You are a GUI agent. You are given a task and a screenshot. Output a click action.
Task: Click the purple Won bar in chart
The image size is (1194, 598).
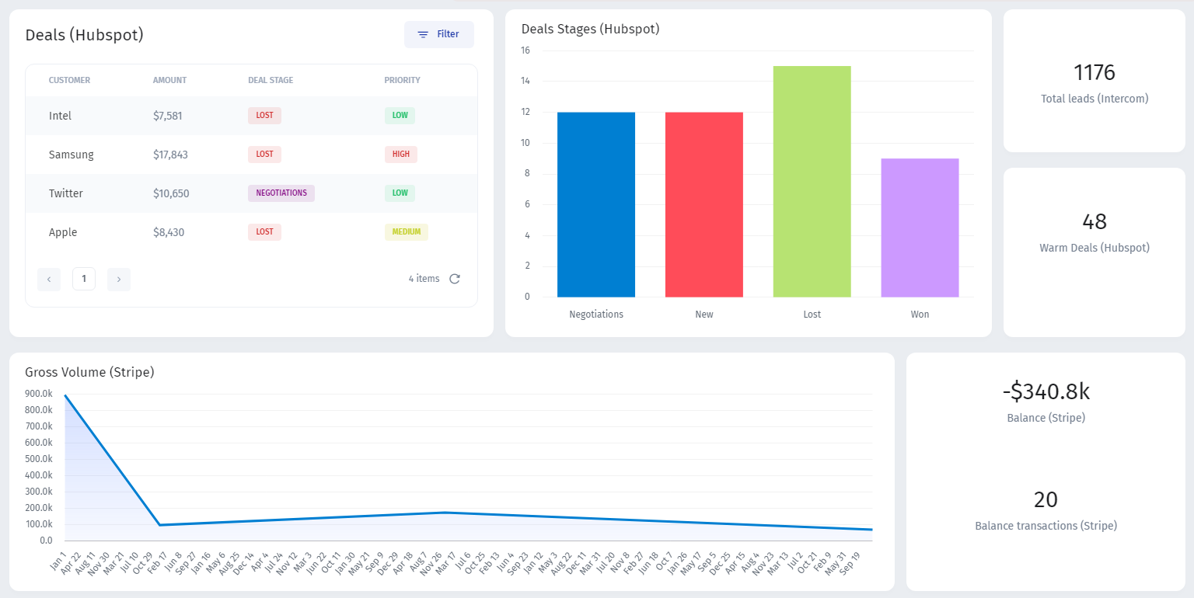point(920,228)
